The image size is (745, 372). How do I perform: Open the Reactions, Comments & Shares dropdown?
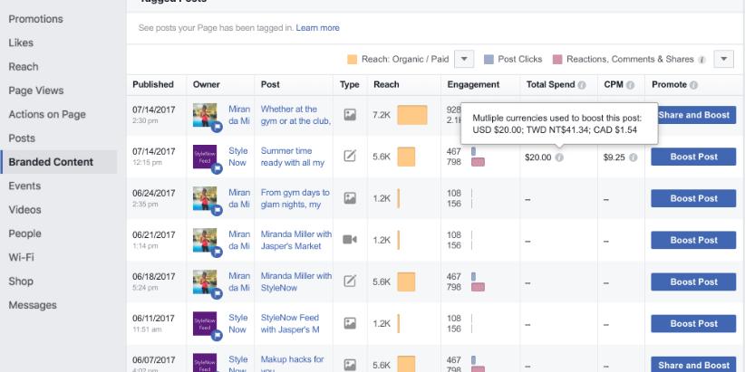pyautogui.click(x=723, y=60)
